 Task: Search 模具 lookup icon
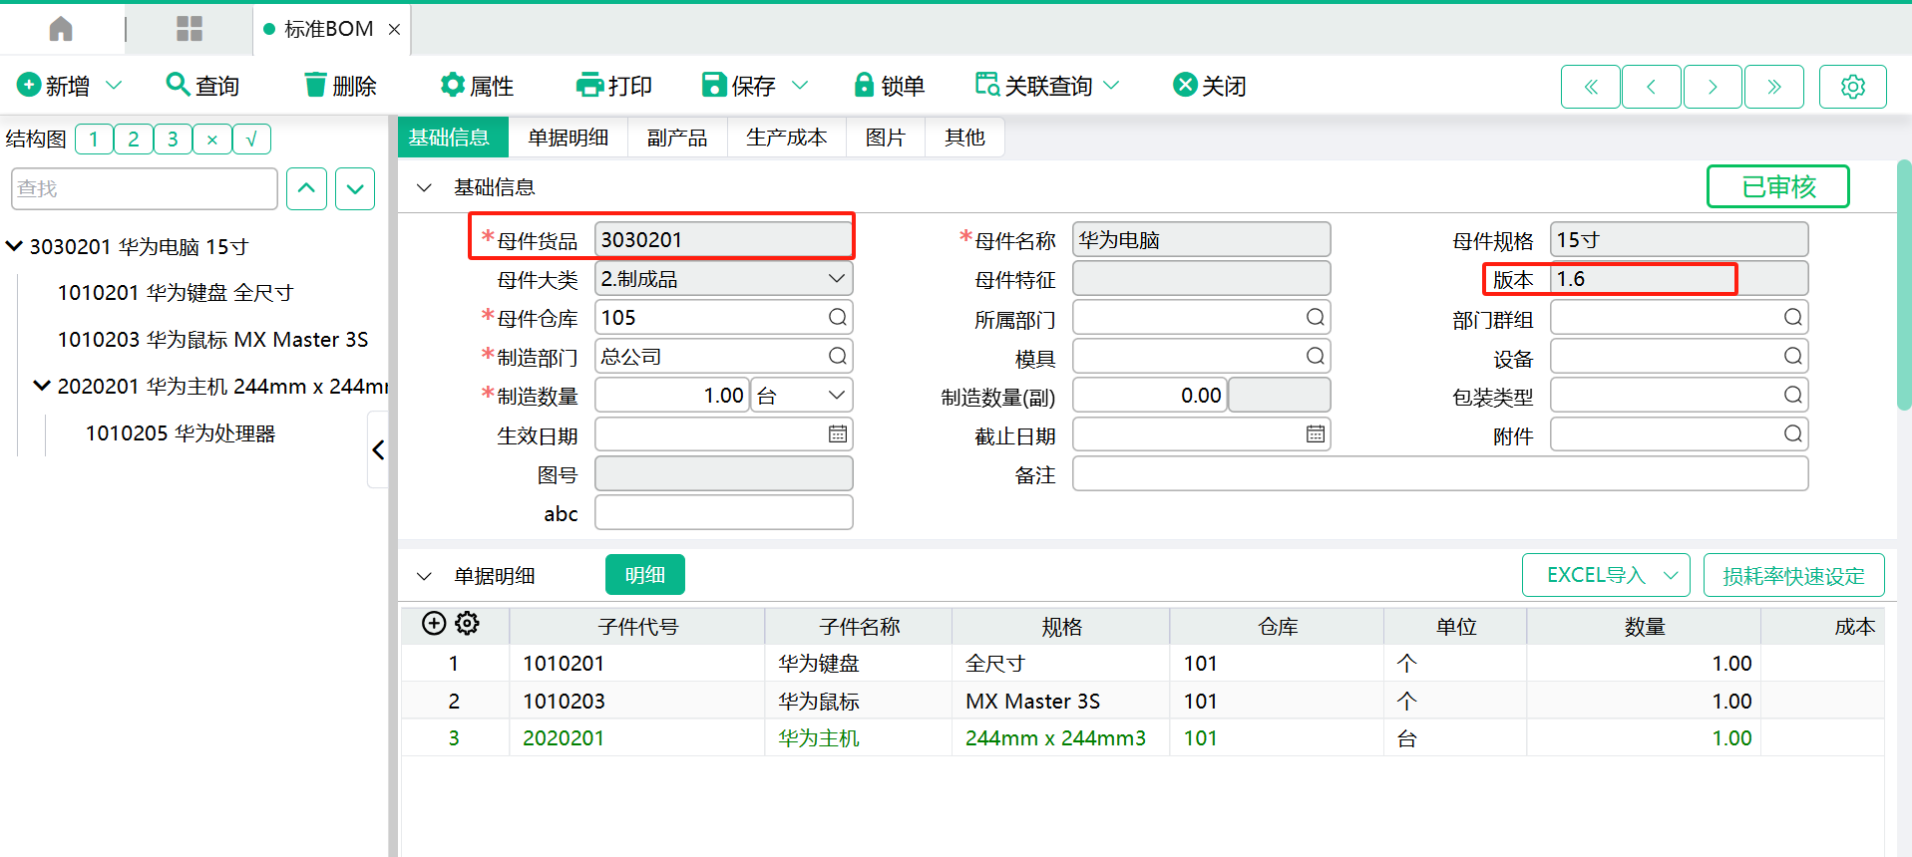point(1316,356)
